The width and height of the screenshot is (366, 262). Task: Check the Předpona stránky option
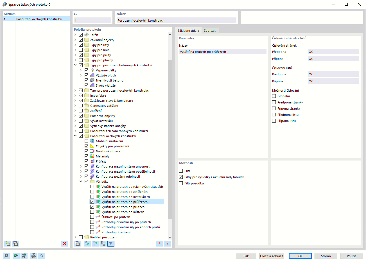[274, 102]
